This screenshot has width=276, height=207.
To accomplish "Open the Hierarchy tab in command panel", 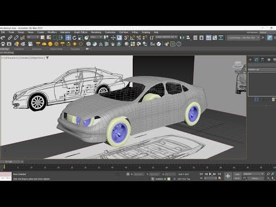I will coord(263,60).
